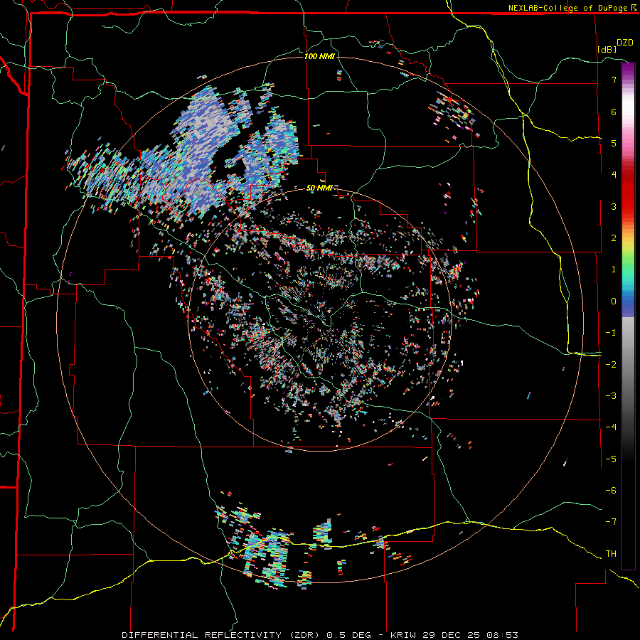Screen dimensions: 640x640
Task: Click the KRIW station identifier
Action: click(x=404, y=635)
